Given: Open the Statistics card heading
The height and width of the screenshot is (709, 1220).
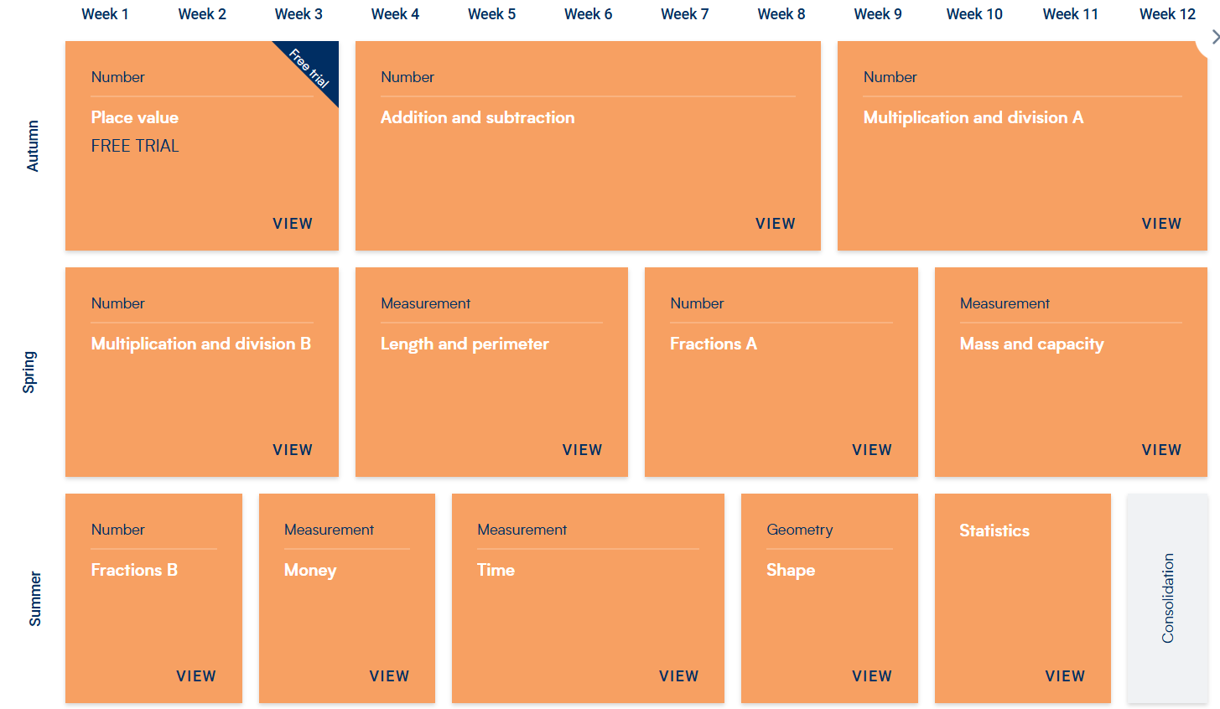Looking at the screenshot, I should [994, 530].
